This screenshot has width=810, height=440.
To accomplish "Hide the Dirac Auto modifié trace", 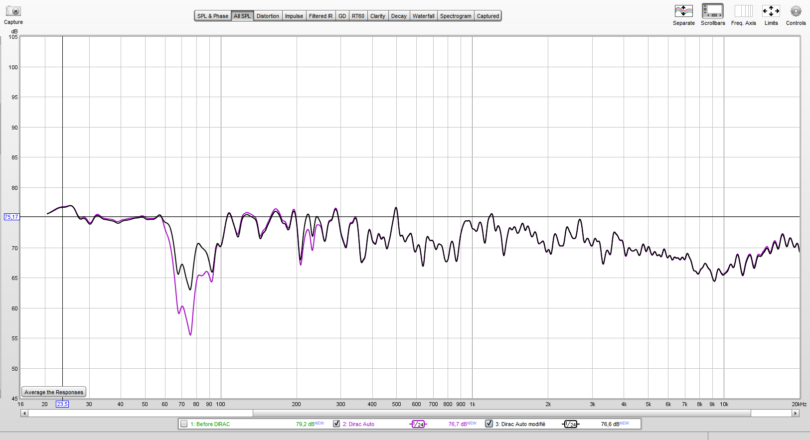I will tap(489, 424).
